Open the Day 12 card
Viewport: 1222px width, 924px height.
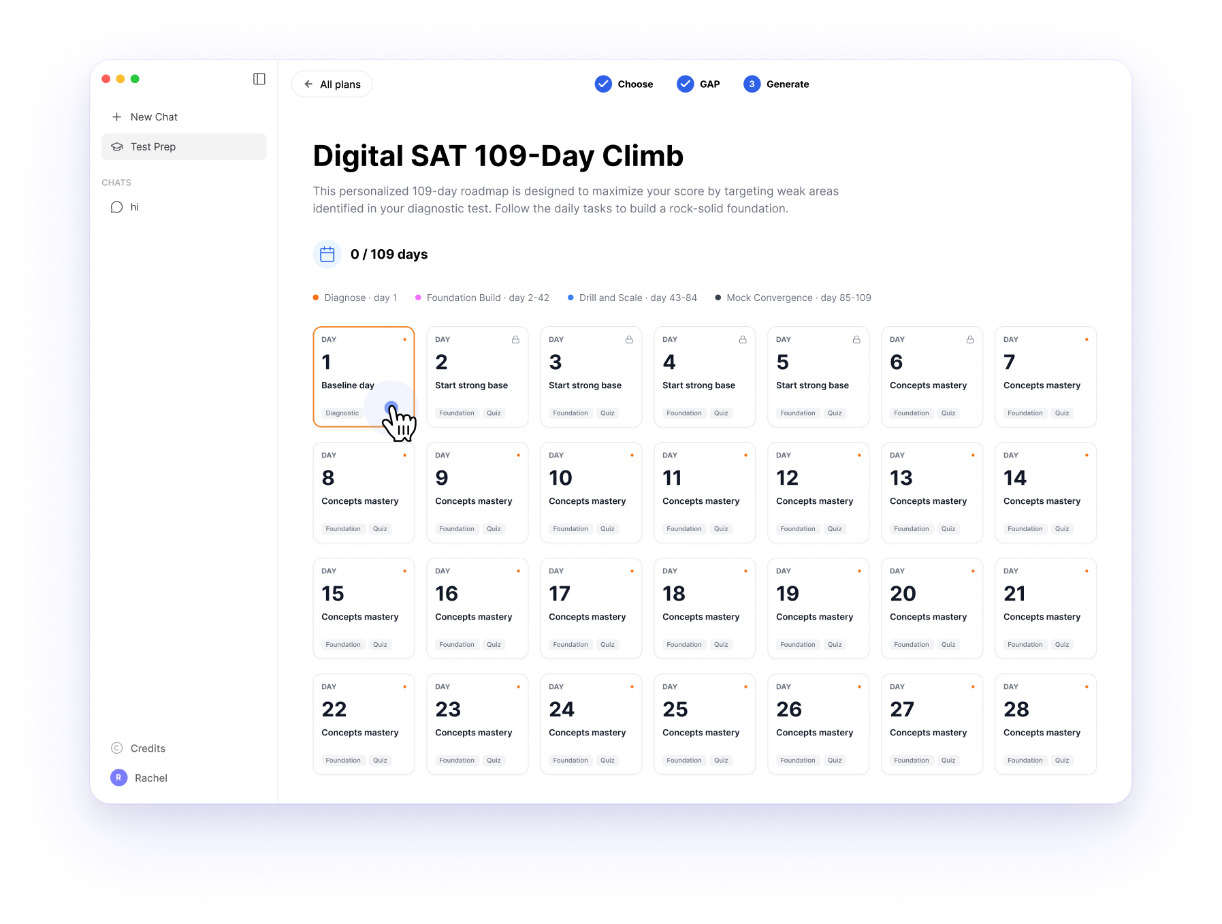[818, 493]
